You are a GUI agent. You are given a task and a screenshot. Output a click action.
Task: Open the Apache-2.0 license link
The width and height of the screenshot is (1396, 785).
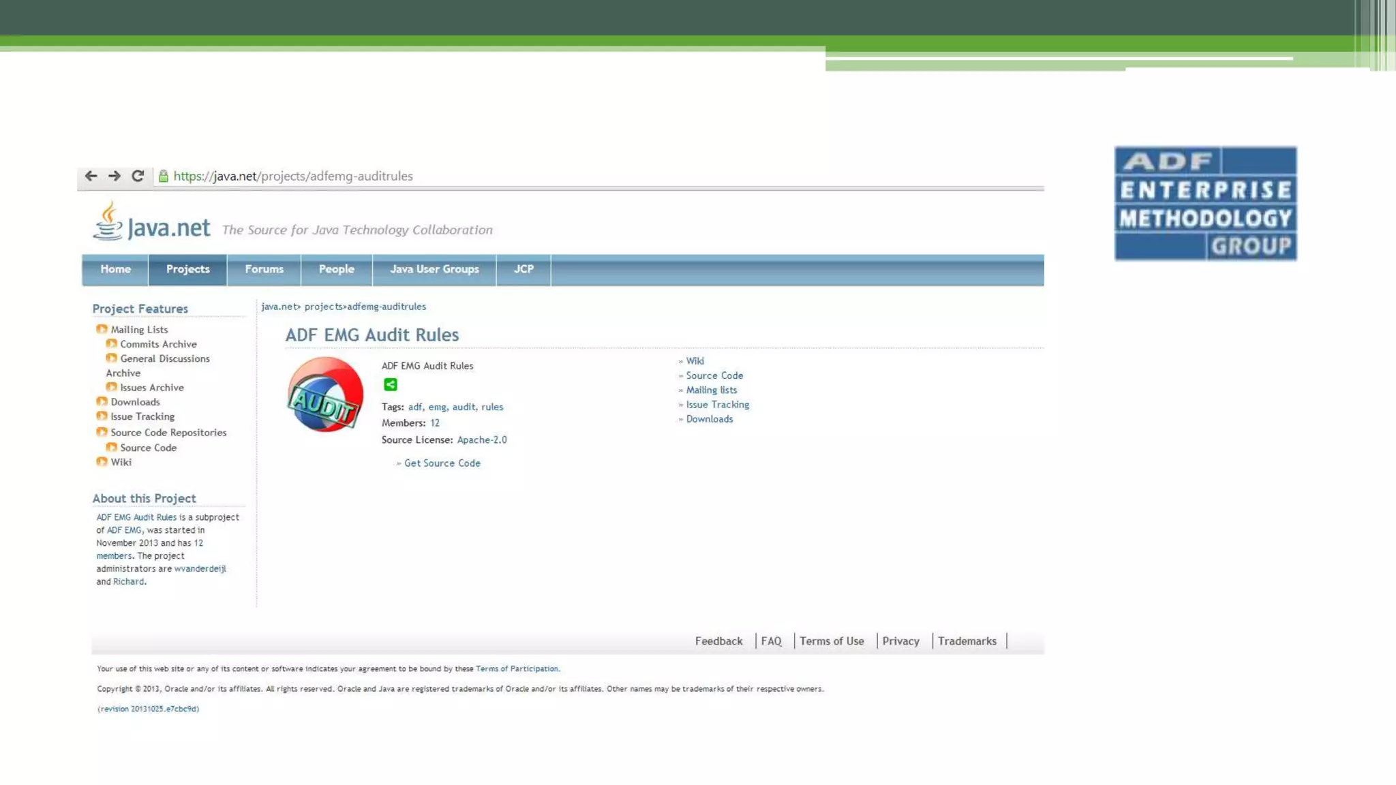[481, 440]
